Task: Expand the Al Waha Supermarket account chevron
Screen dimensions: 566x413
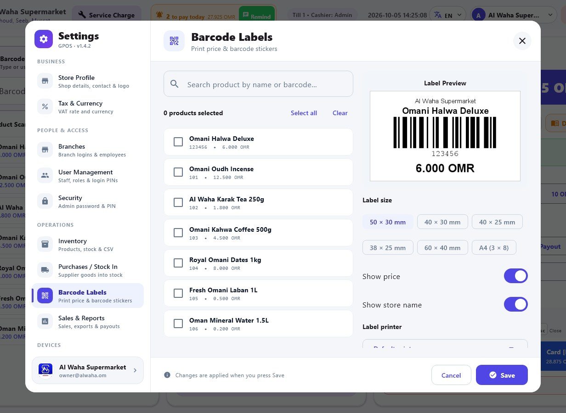Action: pyautogui.click(x=135, y=370)
